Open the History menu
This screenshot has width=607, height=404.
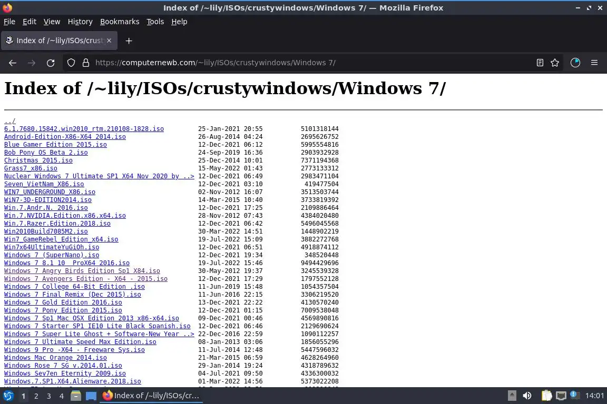pos(80,22)
